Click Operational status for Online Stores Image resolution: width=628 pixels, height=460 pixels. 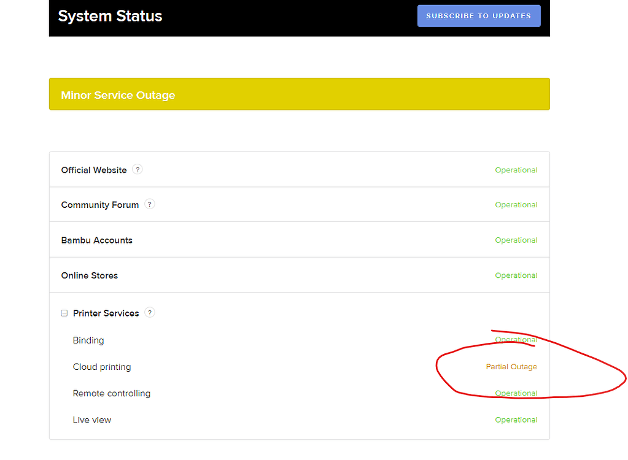point(516,275)
